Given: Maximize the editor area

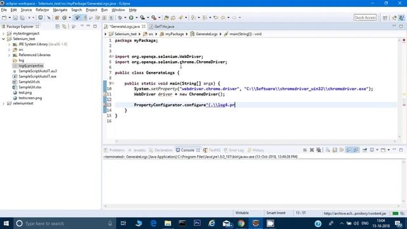Looking at the screenshot, I should (401, 27).
